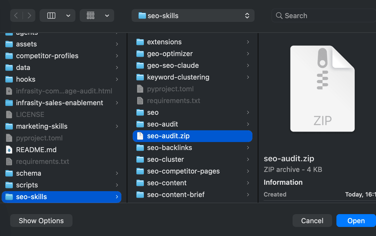The height and width of the screenshot is (236, 376).
Task: Click the seo-content-brief folder icon
Action: pos(140,195)
